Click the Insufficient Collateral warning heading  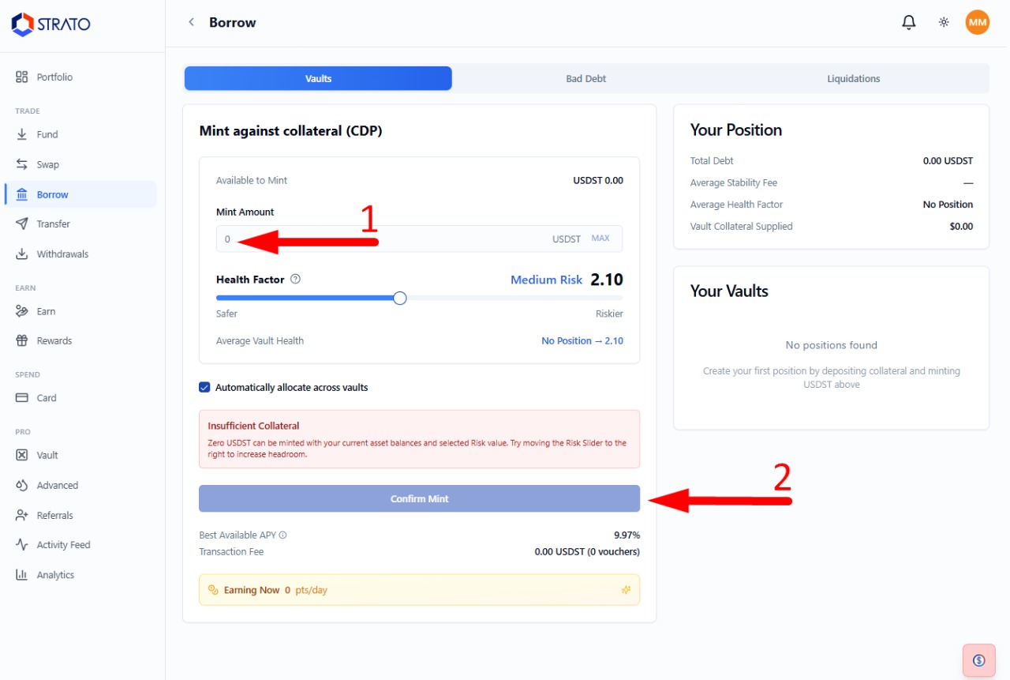[x=253, y=426]
